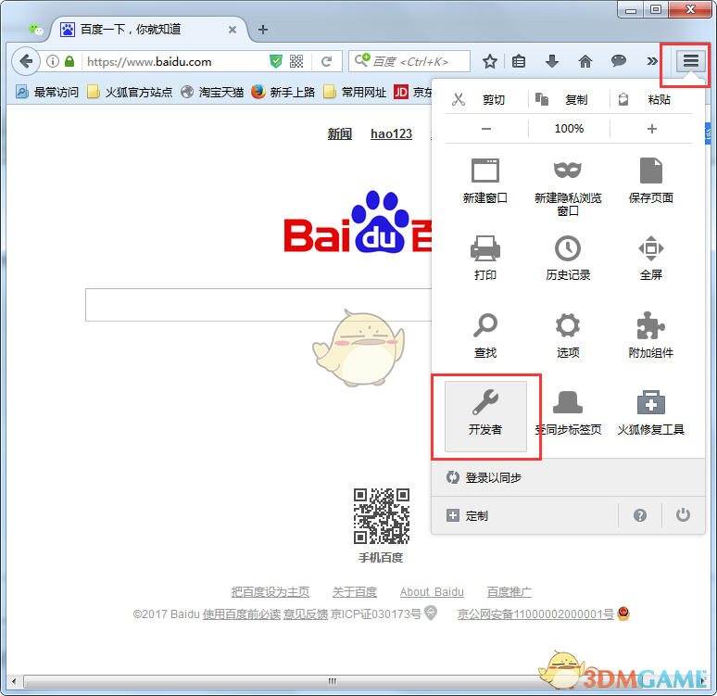Open 新建窗口 from the menu
Viewport: 717px width, 696px height.
[x=485, y=181]
